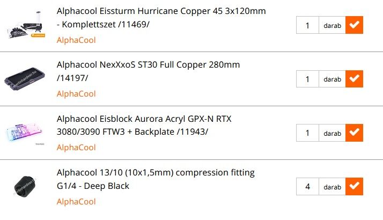Screen dimensions: 383x220
Task: Open the Eisblock Aurora GPX-N product image
Action: 26,133
